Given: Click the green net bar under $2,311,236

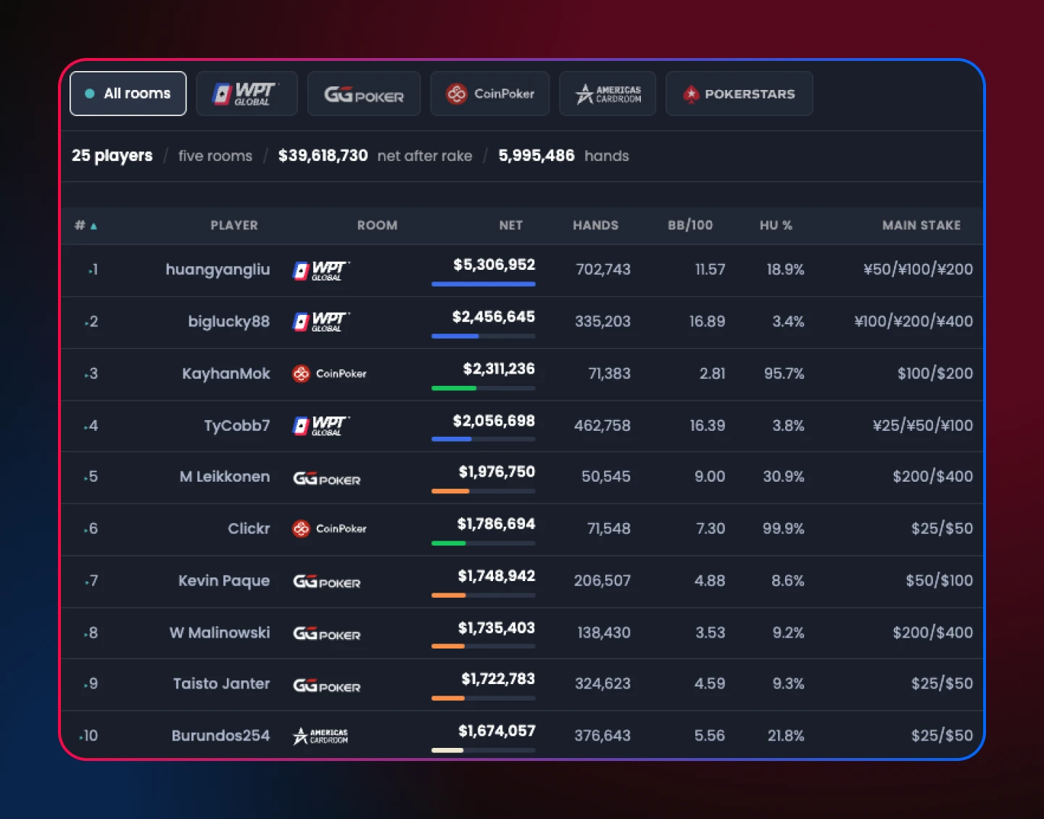Looking at the screenshot, I should pyautogui.click(x=454, y=388).
